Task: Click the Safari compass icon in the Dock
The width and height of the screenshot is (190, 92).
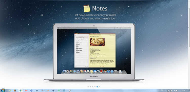Action: (x=74, y=71)
